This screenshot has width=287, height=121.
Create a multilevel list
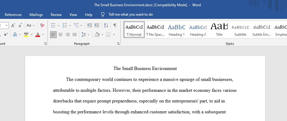[x=76, y=25]
